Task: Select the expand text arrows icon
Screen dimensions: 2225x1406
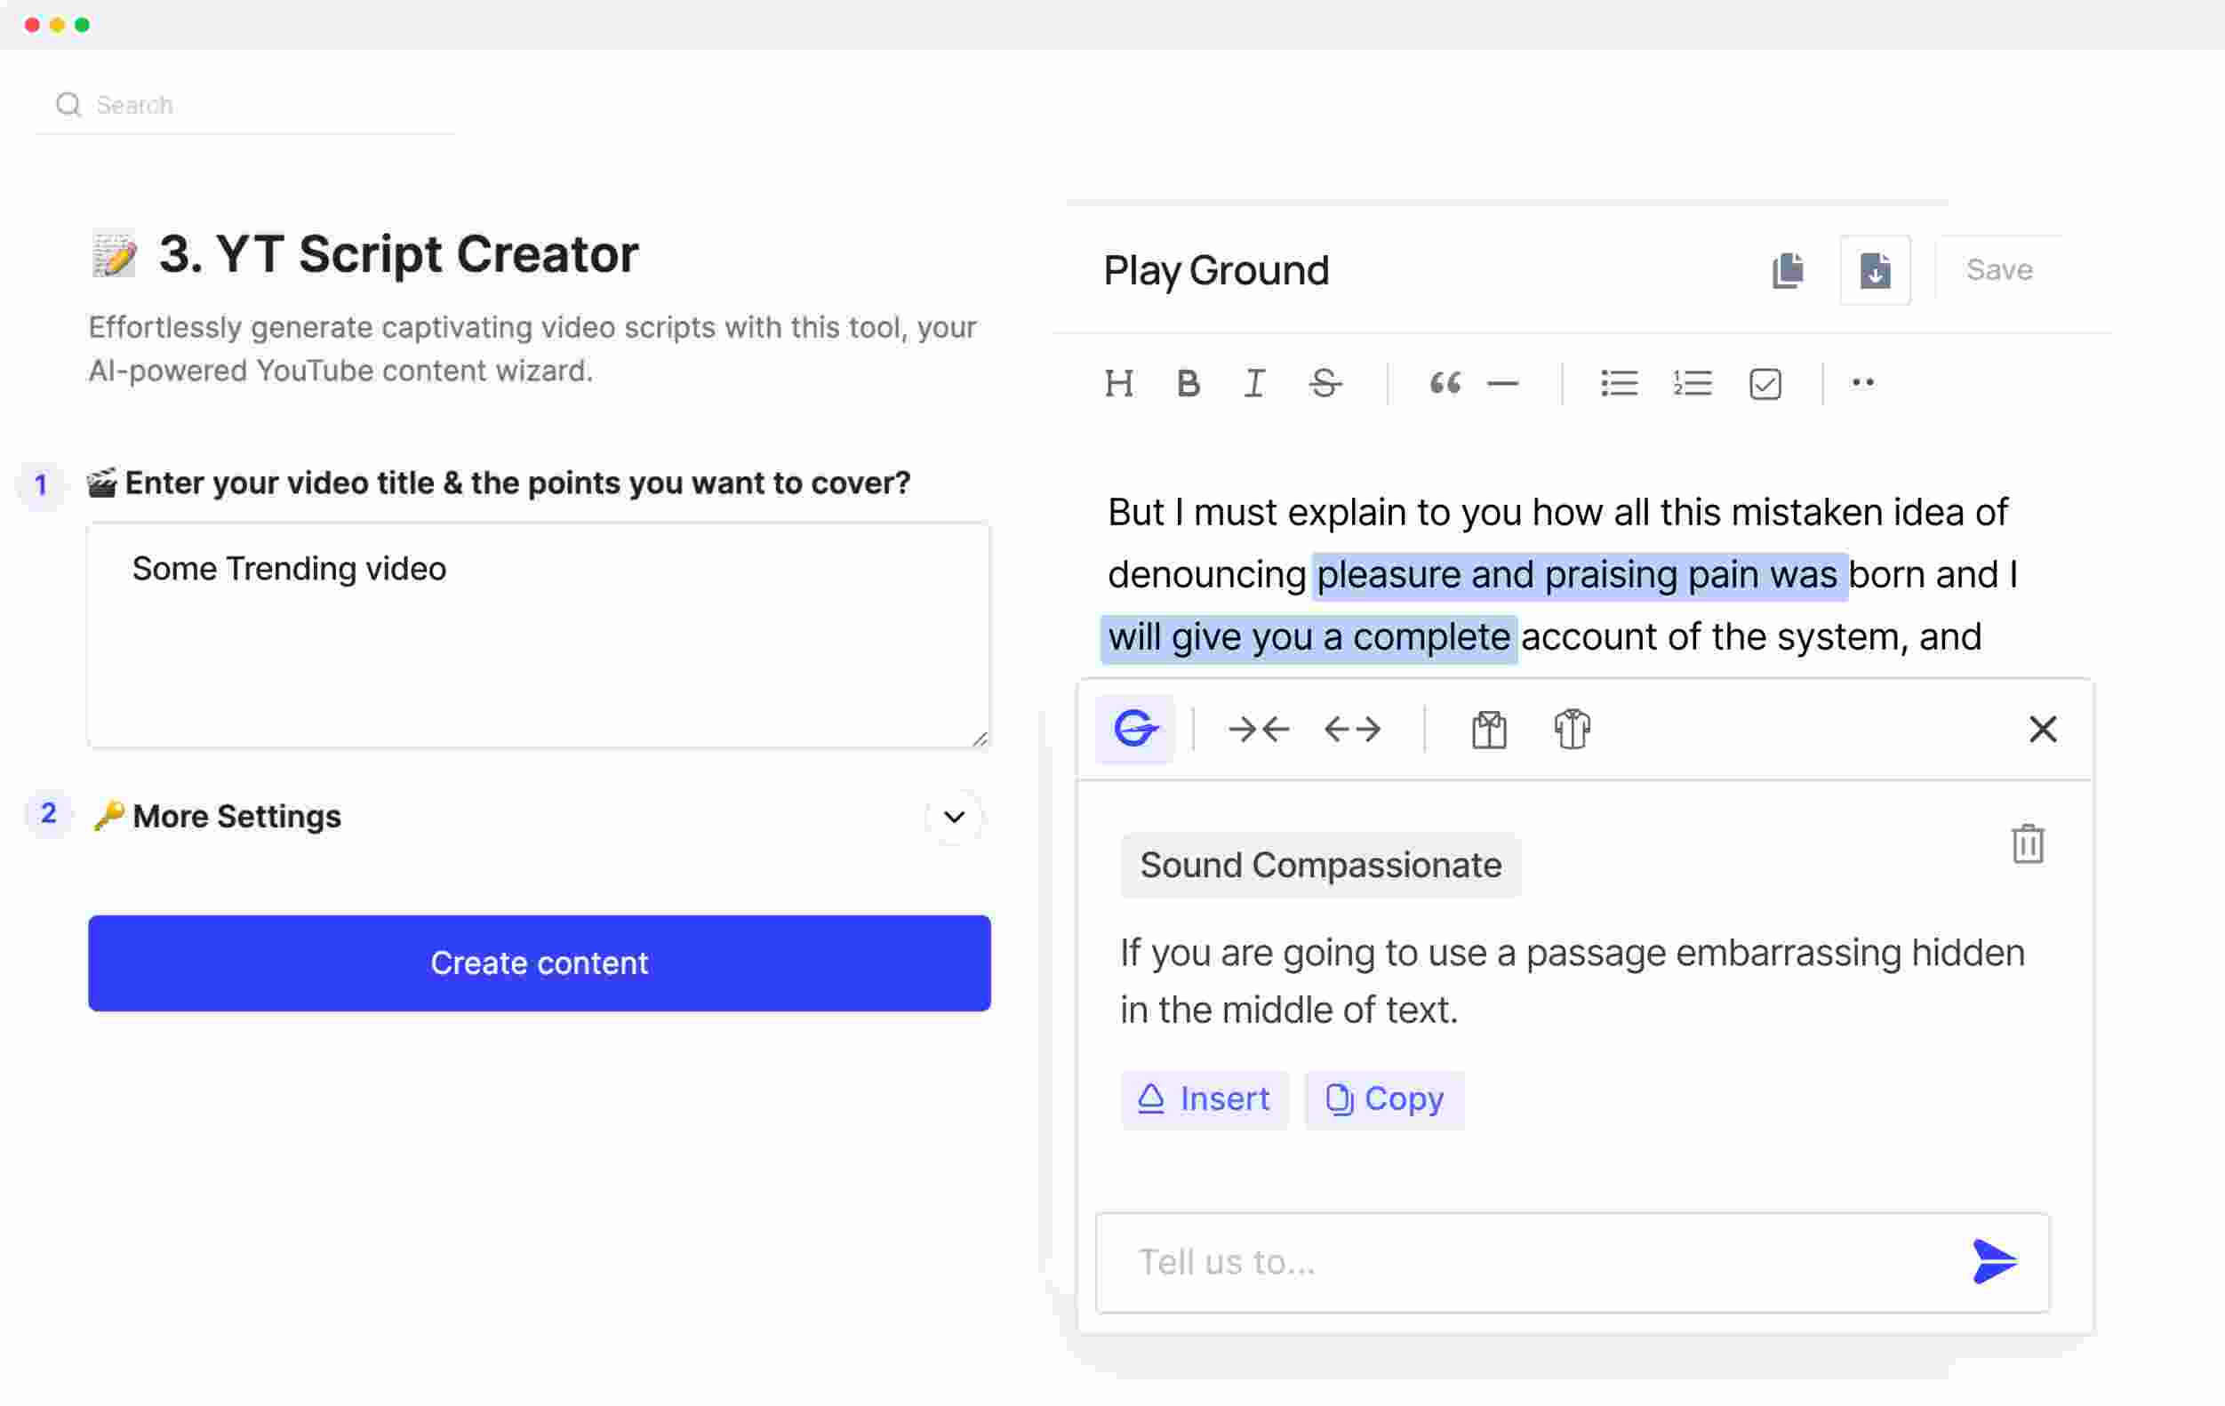Action: (x=1352, y=730)
